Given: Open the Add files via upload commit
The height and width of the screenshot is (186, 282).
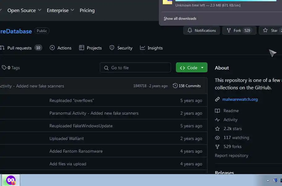Looking at the screenshot, I should (x=68, y=164).
